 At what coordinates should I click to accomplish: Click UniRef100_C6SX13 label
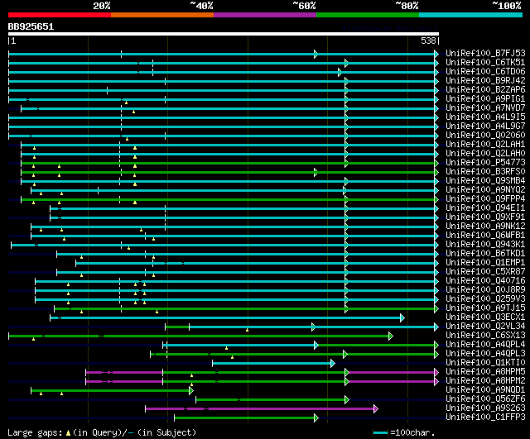click(x=485, y=336)
